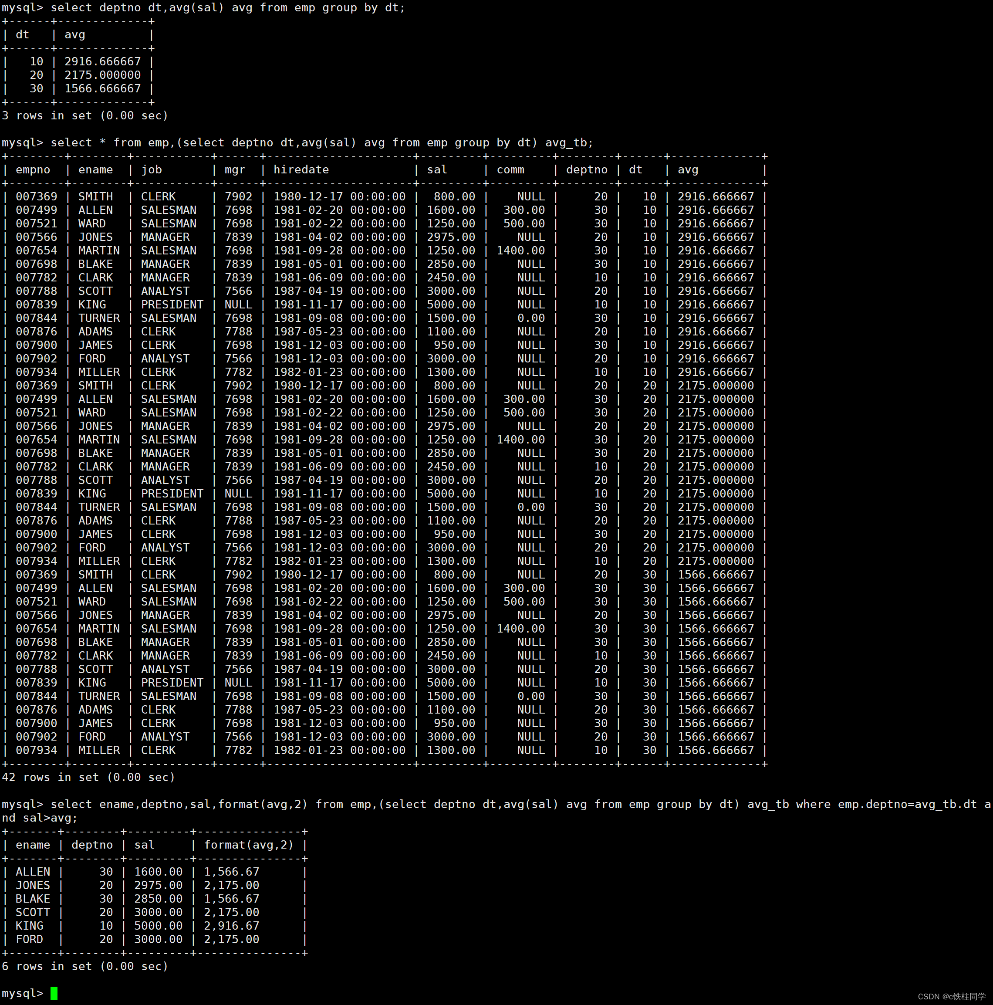Click 1566.666667 in the three-row result table
Screen dimensions: 993x1005
pyautogui.click(x=102, y=88)
